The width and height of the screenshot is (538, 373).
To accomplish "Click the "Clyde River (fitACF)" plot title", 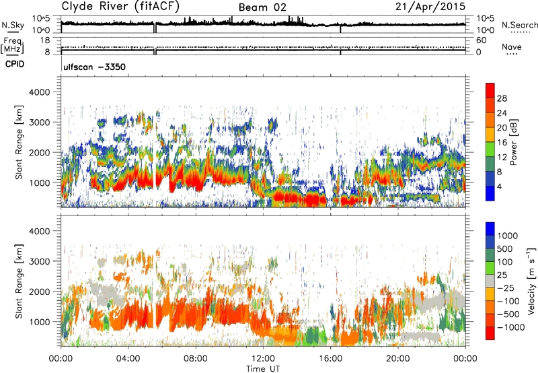I will click(x=120, y=6).
